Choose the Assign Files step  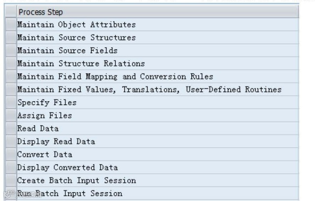pyautogui.click(x=44, y=115)
